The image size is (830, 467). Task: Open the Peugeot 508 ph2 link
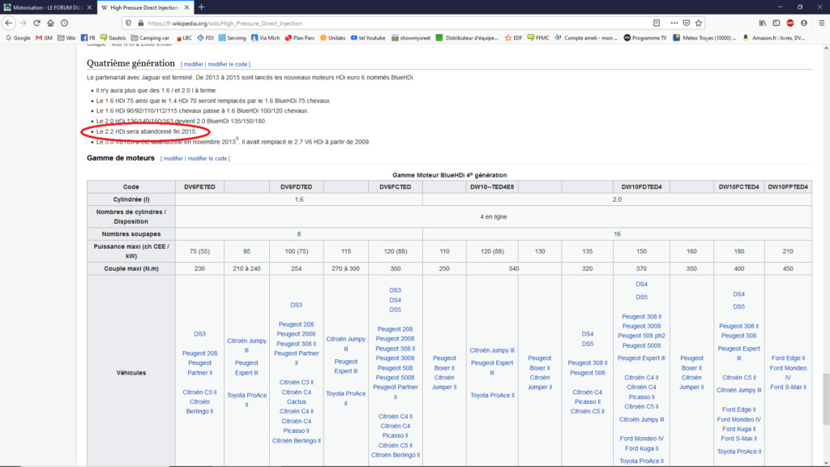(x=641, y=336)
